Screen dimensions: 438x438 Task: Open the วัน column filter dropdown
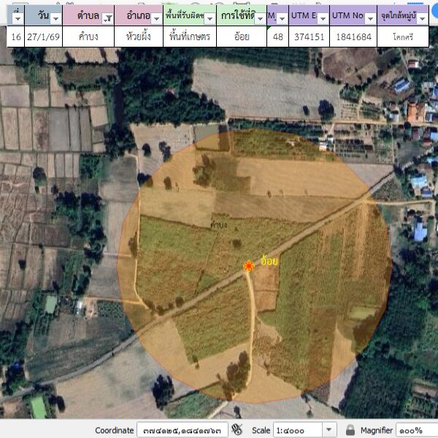[x=55, y=17]
